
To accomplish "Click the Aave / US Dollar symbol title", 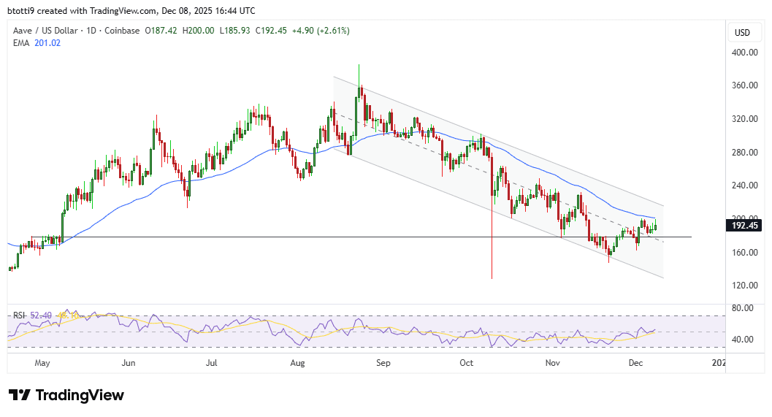I will point(45,31).
